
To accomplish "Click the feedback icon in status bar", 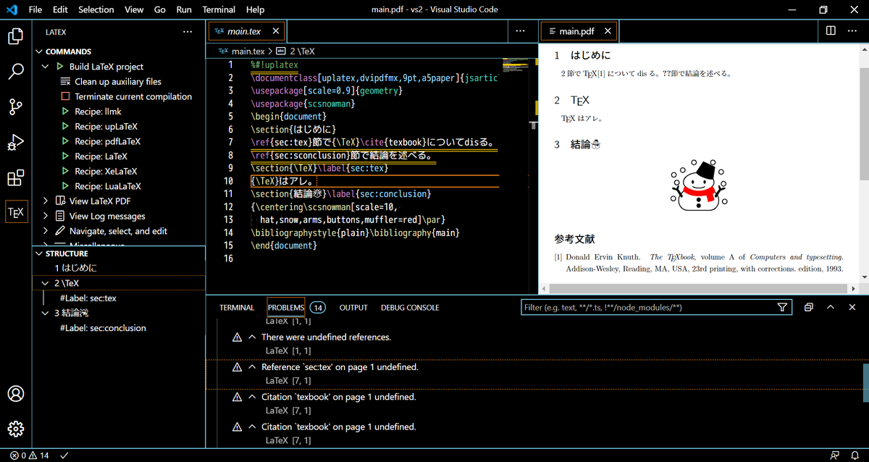I will [x=835, y=455].
